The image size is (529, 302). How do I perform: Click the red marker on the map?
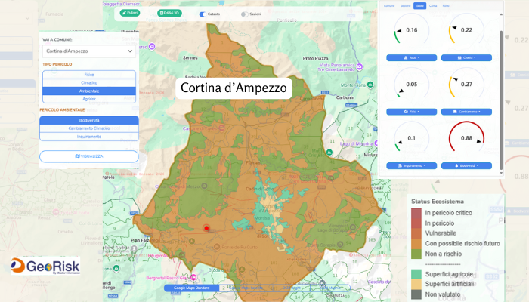(205, 227)
